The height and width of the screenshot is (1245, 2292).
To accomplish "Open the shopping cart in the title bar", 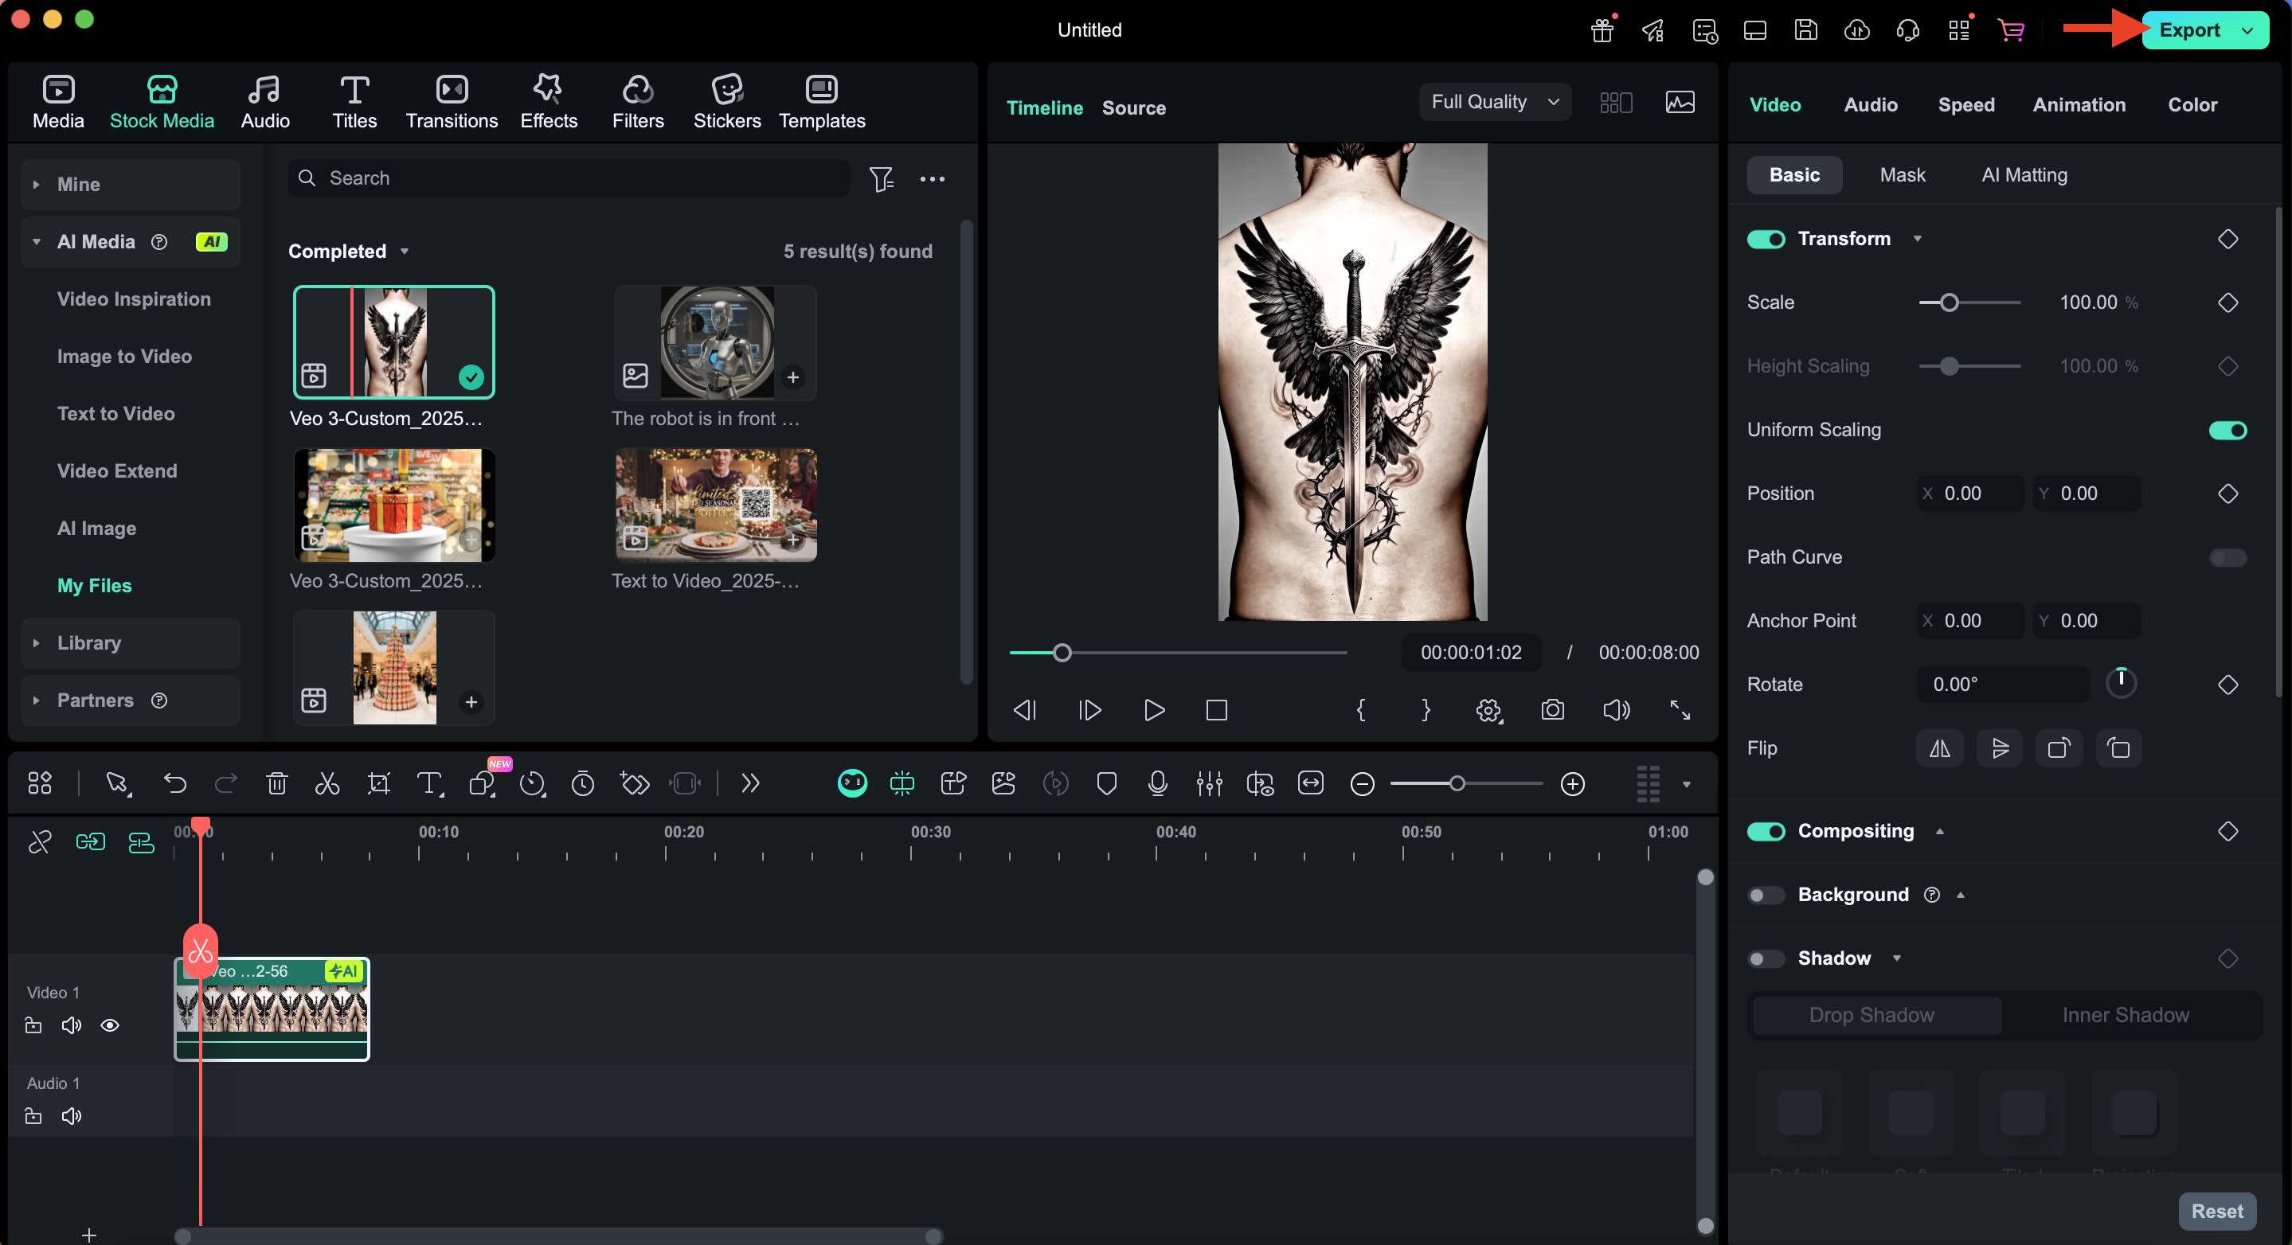I will click(x=2012, y=29).
